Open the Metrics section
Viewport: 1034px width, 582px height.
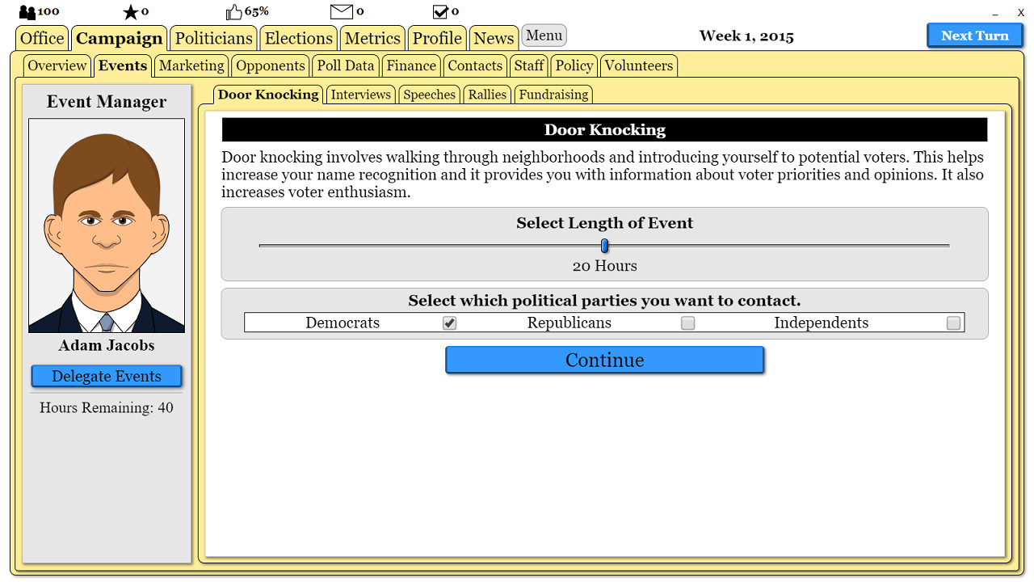pos(372,37)
